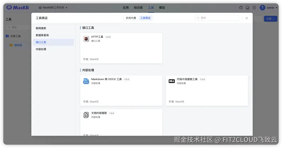
Task: Click the DOCX icon of Markdown tool
Action: pyautogui.click(x=86, y=81)
